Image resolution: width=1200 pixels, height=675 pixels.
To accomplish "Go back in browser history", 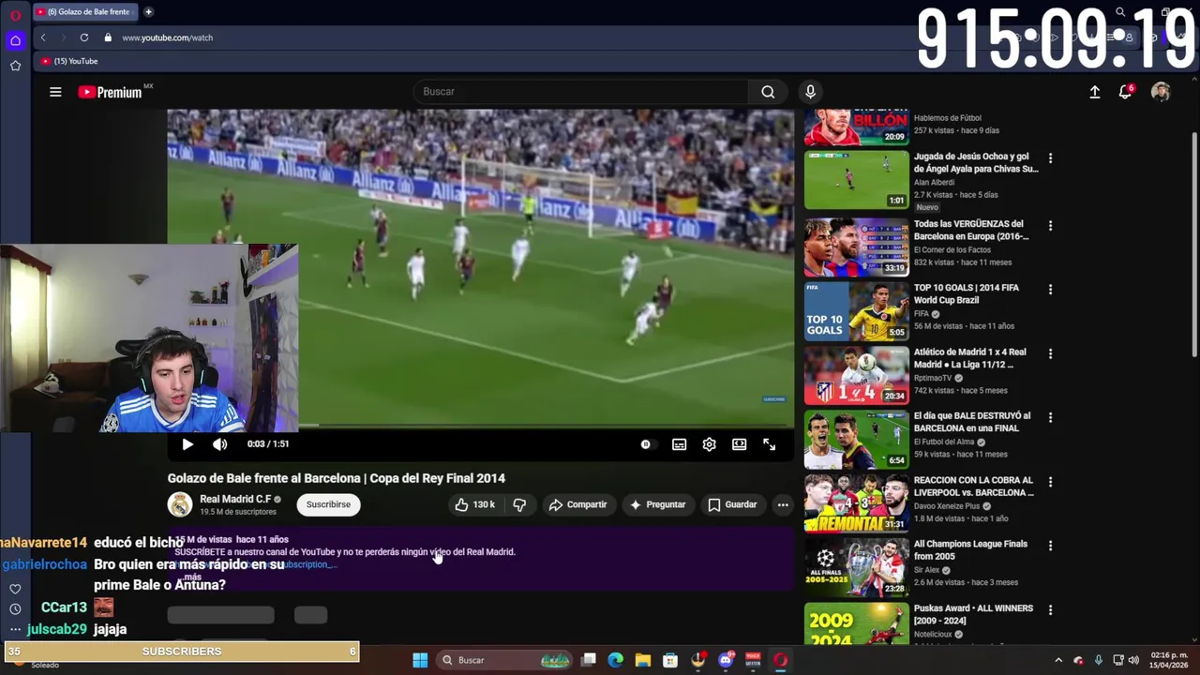I will click(43, 37).
